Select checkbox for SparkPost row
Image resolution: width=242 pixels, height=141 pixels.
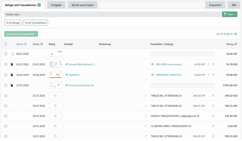coord(6,75)
